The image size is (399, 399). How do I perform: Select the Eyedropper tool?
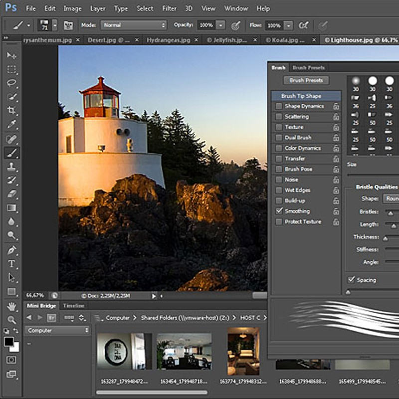click(11, 125)
